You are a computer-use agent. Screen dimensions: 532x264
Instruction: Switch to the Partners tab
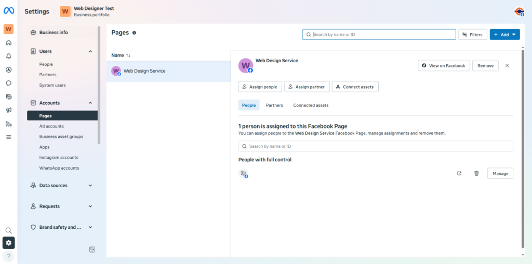[274, 105]
